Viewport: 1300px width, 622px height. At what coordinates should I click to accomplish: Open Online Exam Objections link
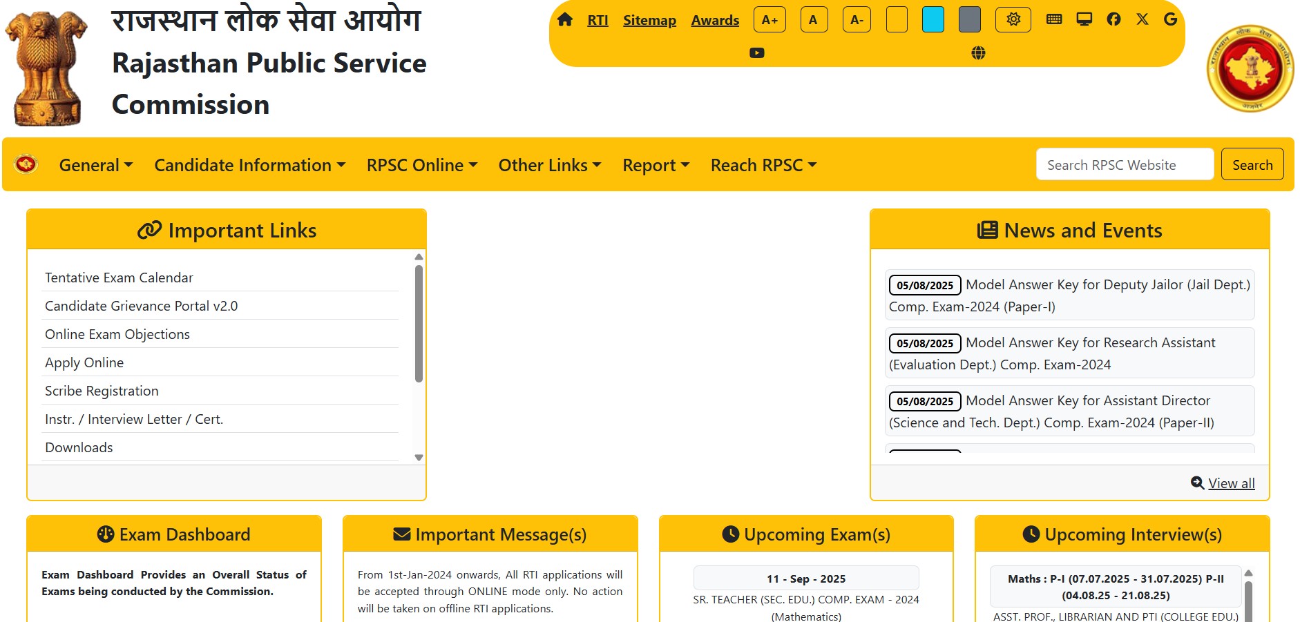[117, 334]
